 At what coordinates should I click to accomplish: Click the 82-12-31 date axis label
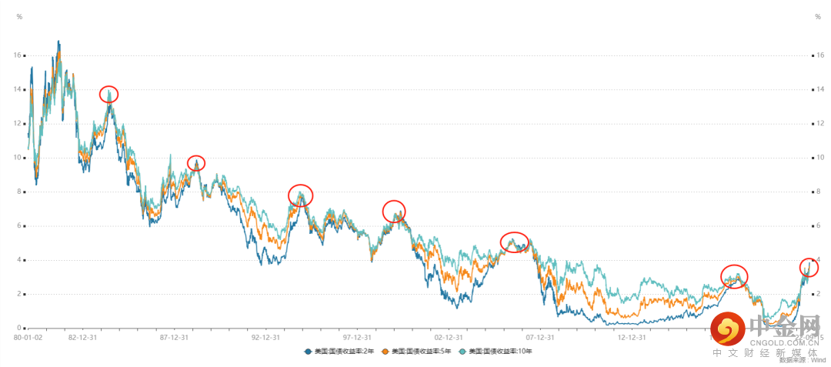click(82, 337)
